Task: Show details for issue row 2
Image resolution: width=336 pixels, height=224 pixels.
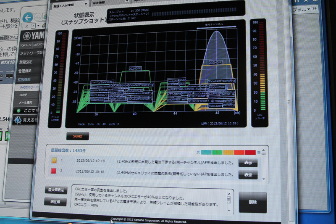Action: (x=248, y=175)
